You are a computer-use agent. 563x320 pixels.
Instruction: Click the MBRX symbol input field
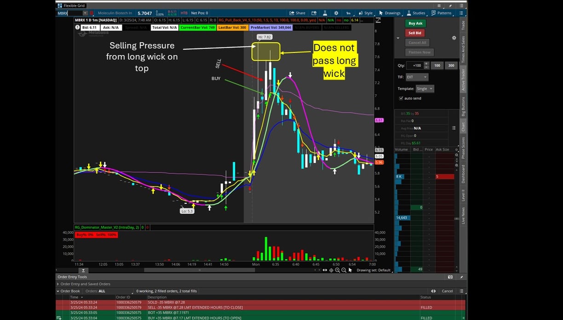(69, 13)
